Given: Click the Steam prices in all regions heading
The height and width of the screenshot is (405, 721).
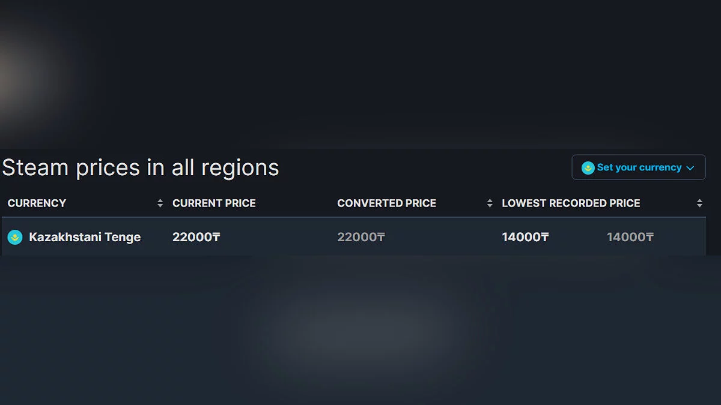Looking at the screenshot, I should (x=141, y=167).
